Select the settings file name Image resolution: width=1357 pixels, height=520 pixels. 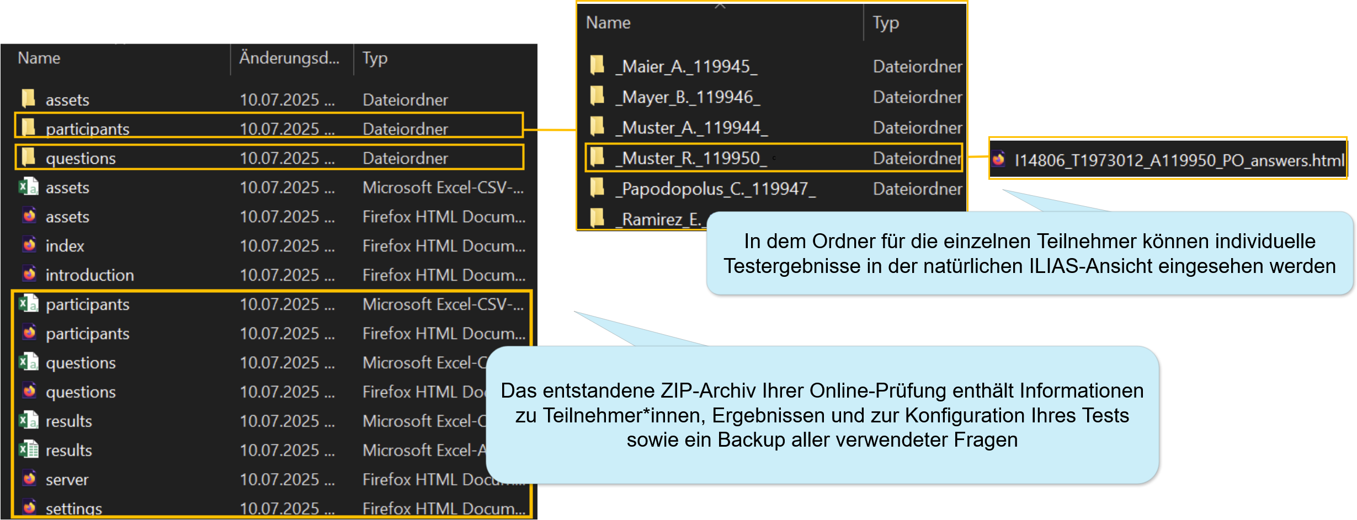[x=74, y=508]
